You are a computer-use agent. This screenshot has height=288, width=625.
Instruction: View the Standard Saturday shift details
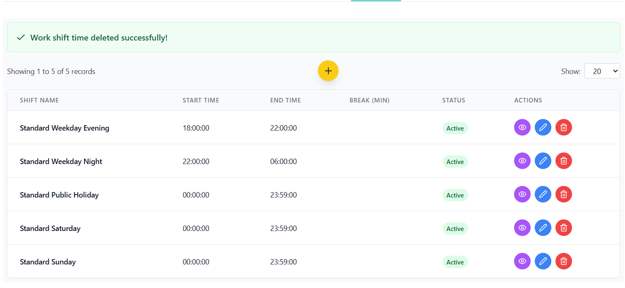pyautogui.click(x=522, y=228)
